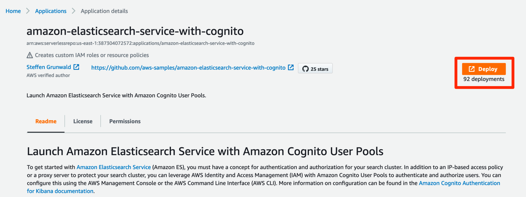The width and height of the screenshot is (526, 197).
Task: Click the amazon-elasticsearch-service-with-cognito title heading
Action: pos(135,31)
